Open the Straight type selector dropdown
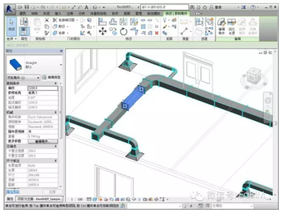282x213 pixels. coord(61,65)
